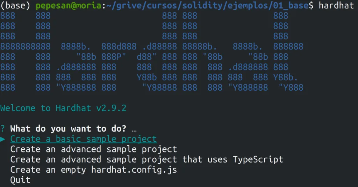Click the ellipsis after the question text

(134, 129)
